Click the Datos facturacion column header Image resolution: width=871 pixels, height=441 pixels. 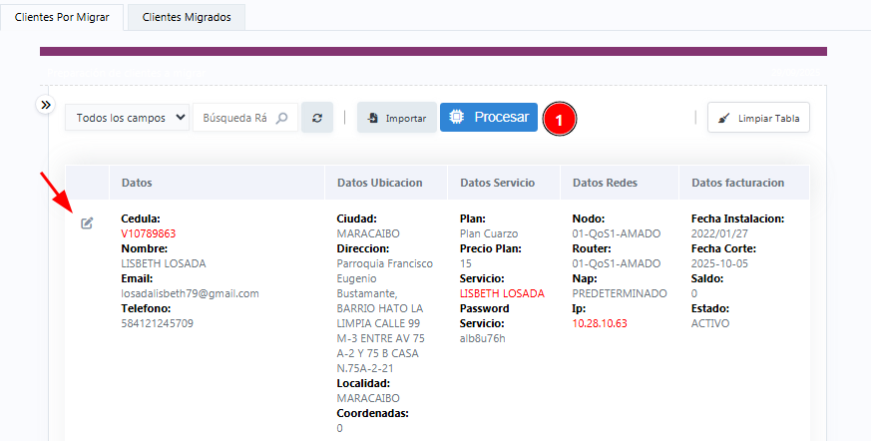point(737,183)
